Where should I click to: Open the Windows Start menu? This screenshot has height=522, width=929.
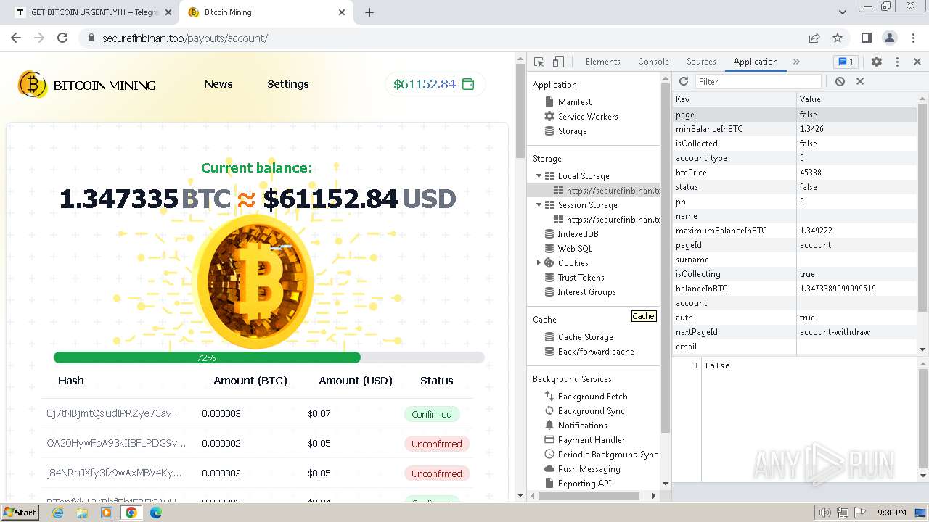coord(20,513)
